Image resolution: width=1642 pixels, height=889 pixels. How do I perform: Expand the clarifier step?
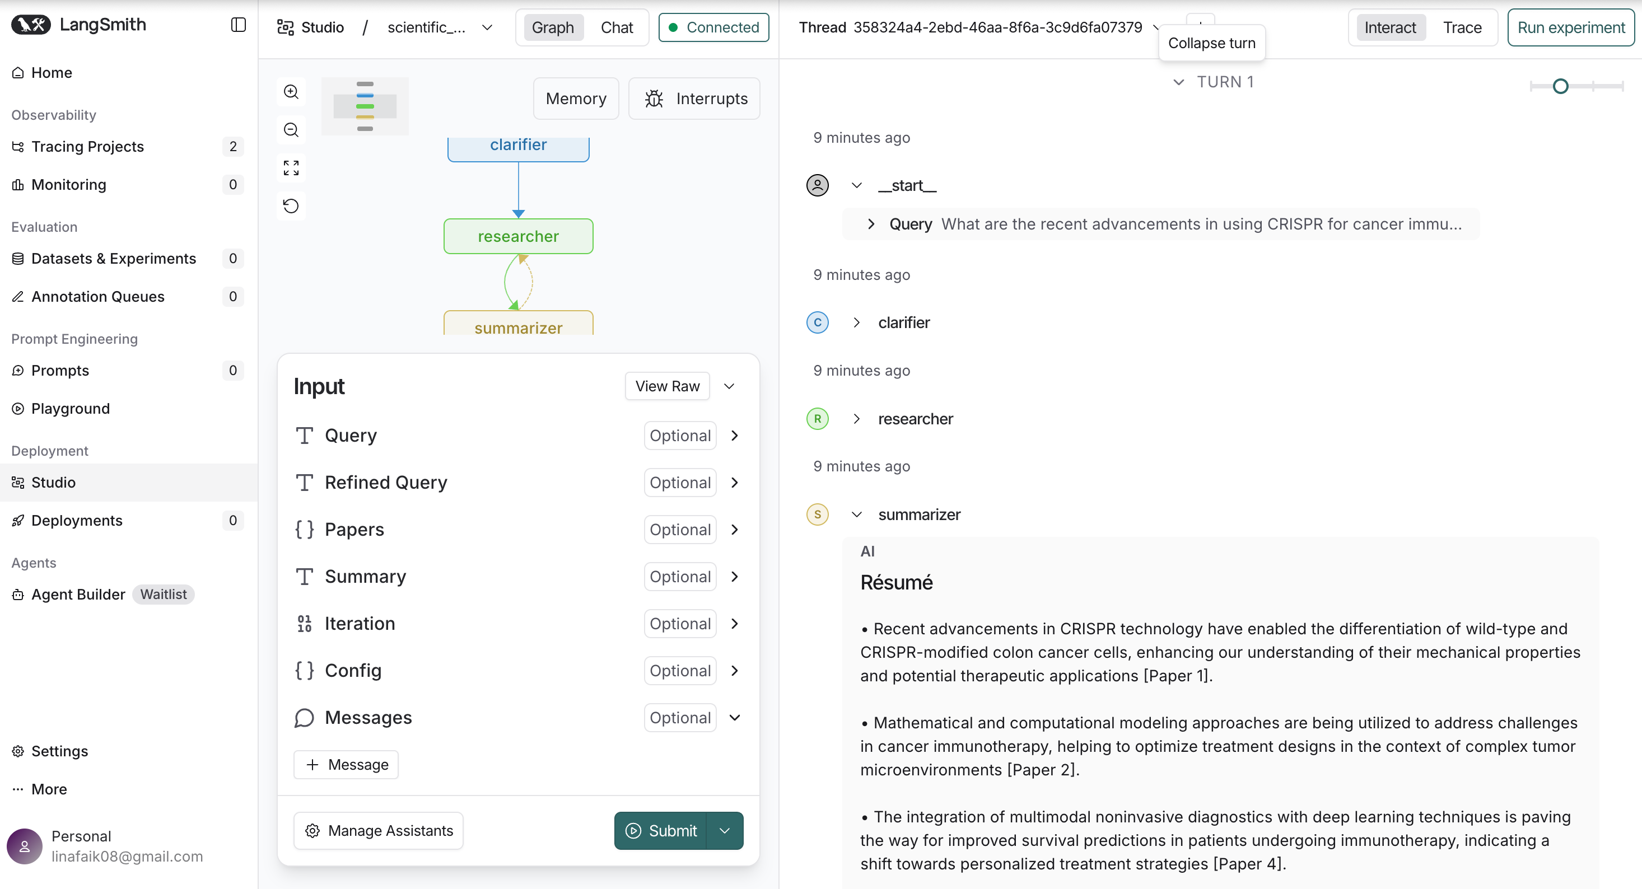[856, 322]
